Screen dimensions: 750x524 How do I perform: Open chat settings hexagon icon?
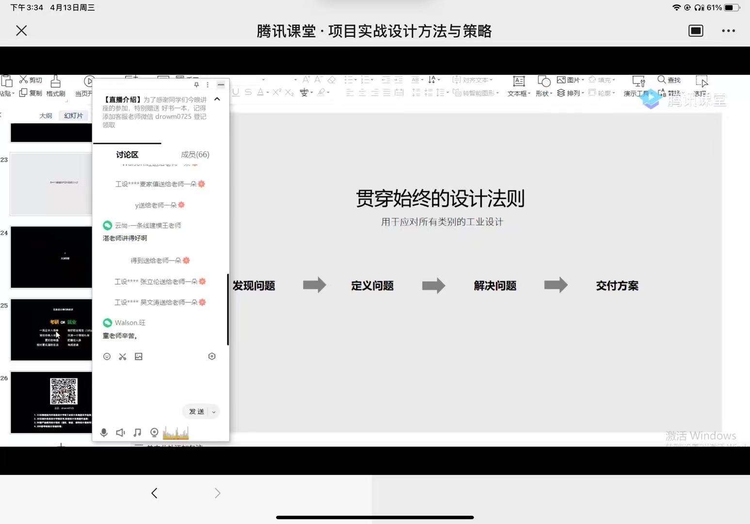click(x=212, y=356)
